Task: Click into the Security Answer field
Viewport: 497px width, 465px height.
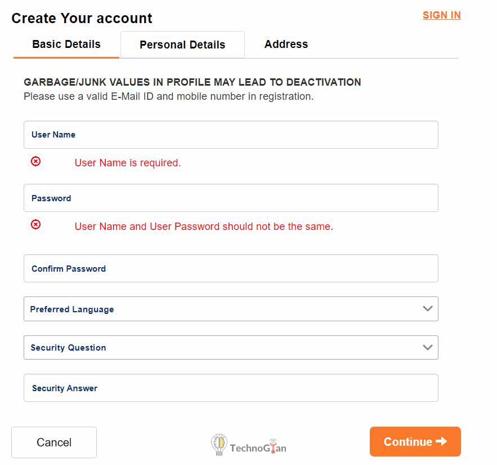Action: click(231, 388)
